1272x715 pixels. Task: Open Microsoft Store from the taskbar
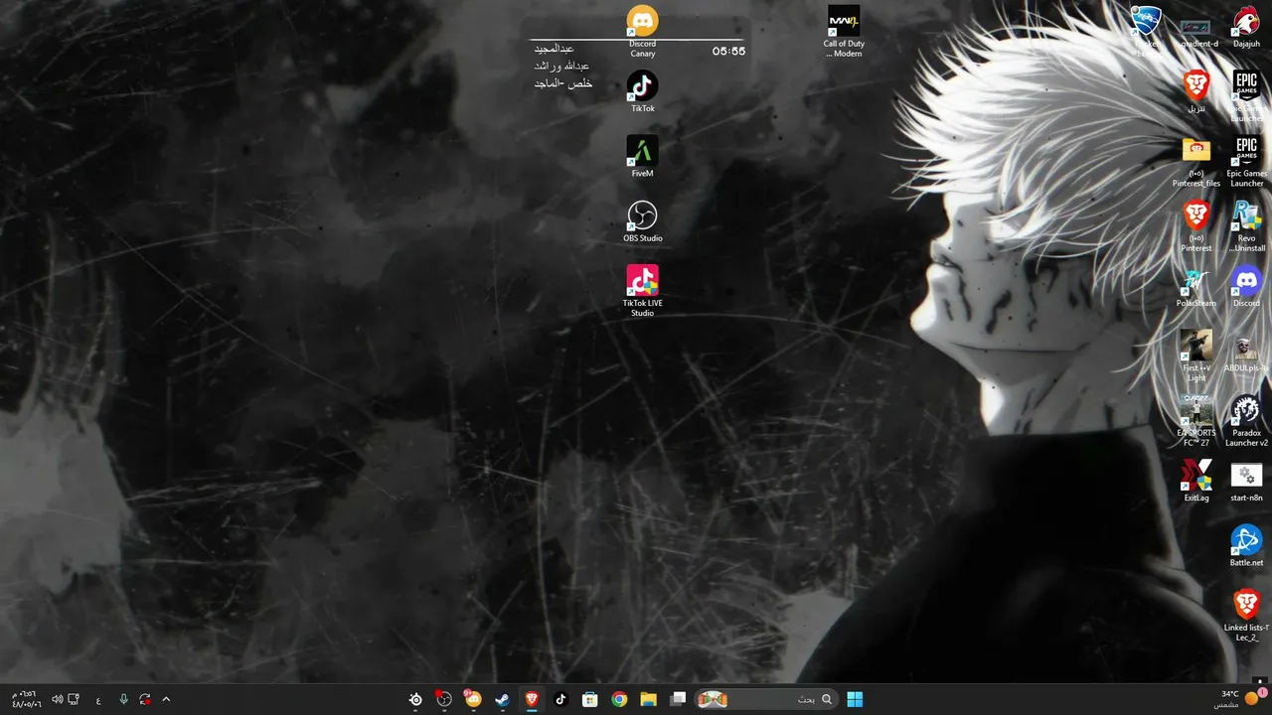pyautogui.click(x=589, y=699)
